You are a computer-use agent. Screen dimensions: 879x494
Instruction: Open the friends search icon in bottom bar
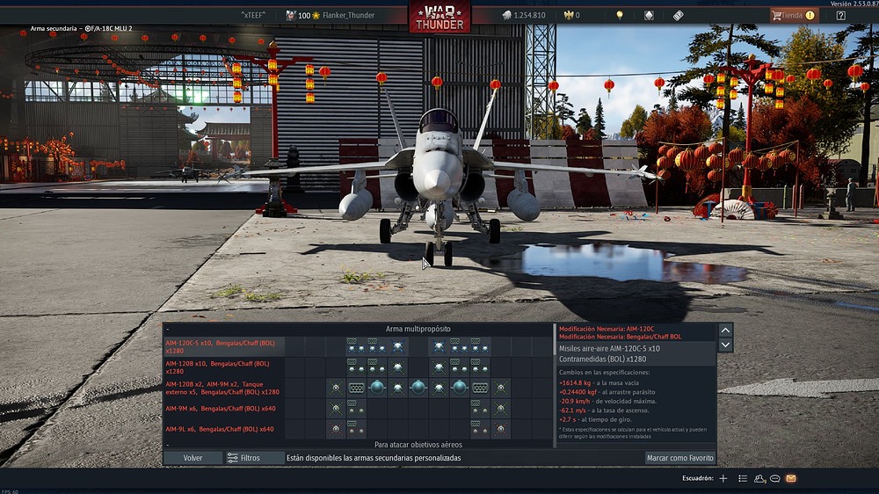point(759,478)
